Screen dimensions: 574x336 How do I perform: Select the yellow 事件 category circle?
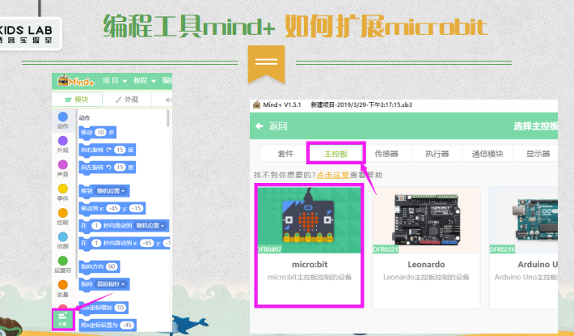point(63,189)
